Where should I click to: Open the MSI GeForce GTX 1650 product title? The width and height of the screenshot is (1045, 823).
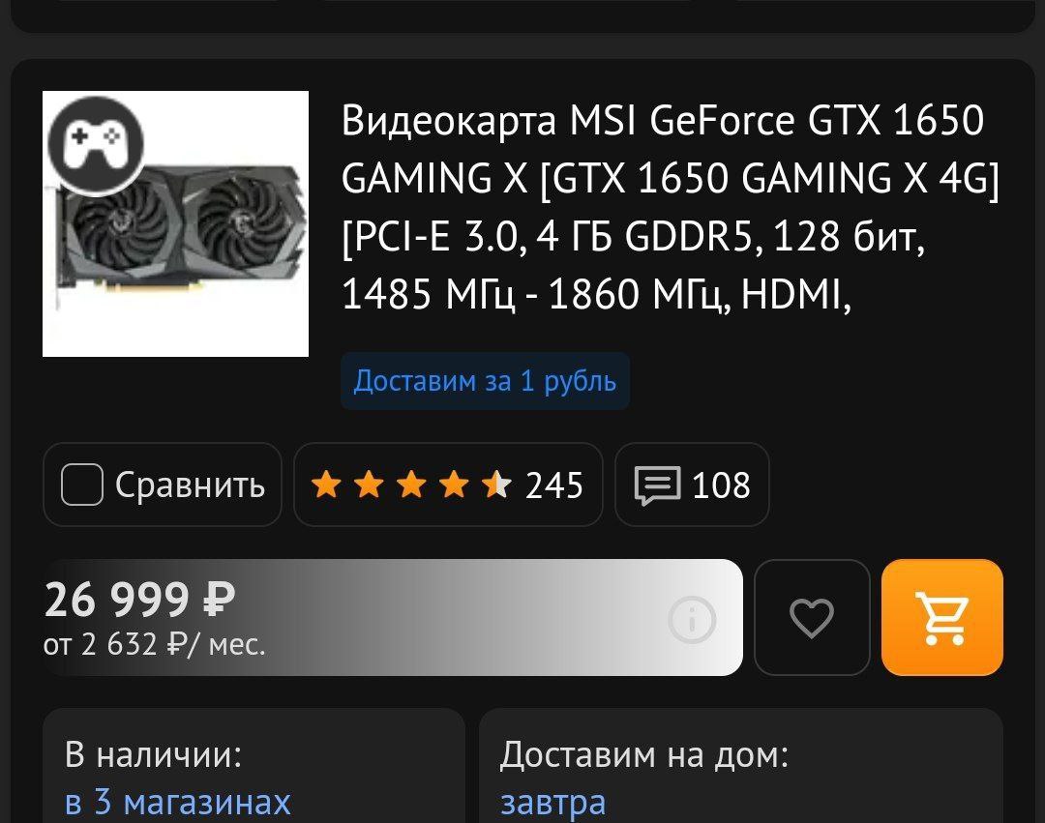[x=671, y=206]
